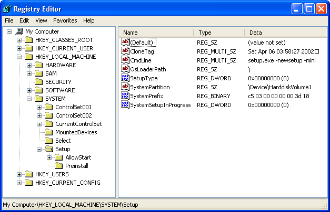Click the ControlSet002 folder icon
Viewport: 330px width, 212px height.
[x=49, y=115]
